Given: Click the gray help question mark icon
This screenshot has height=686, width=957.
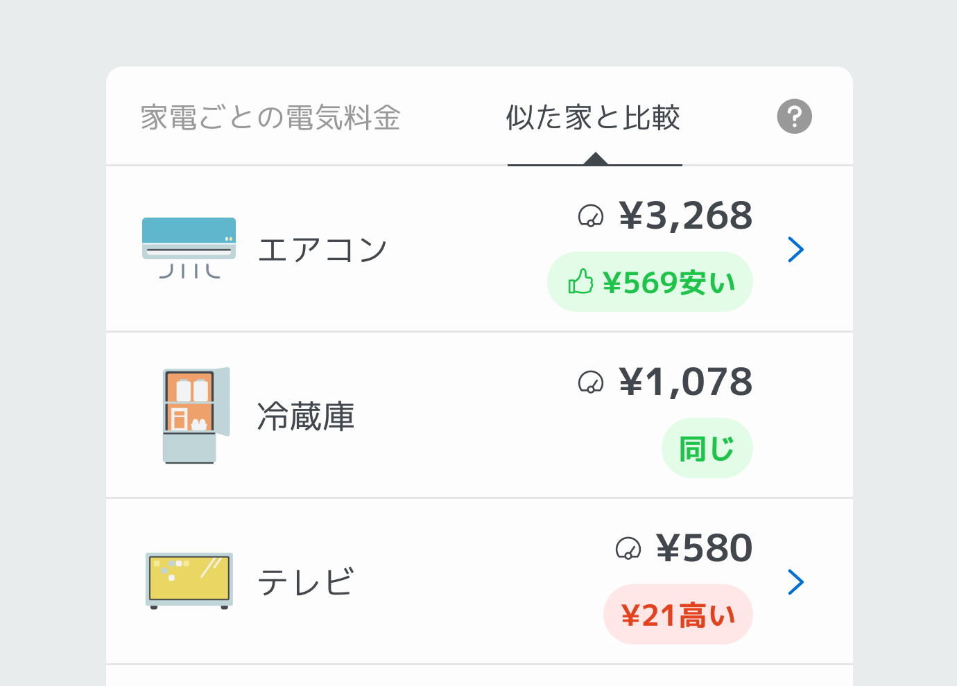Looking at the screenshot, I should point(794,116).
